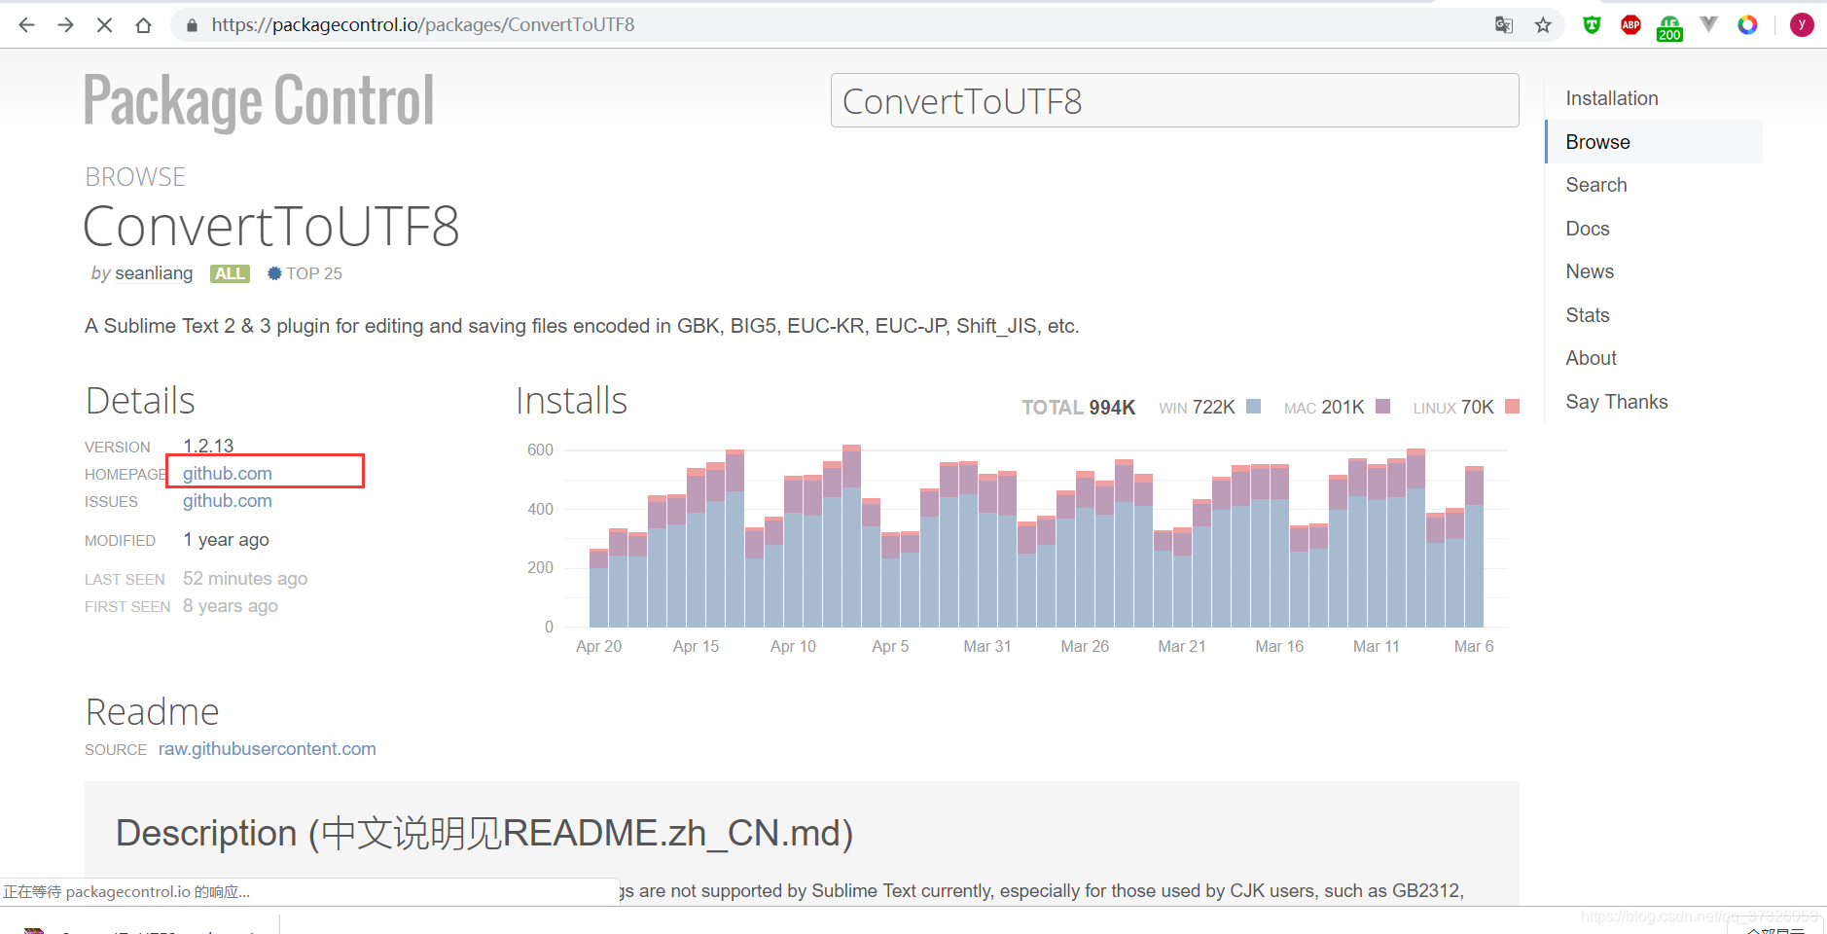The width and height of the screenshot is (1827, 934).
Task: Stop page loading with X button
Action: [104, 25]
